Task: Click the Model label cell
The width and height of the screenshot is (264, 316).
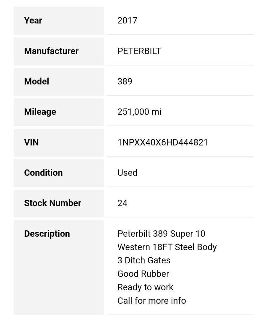Action: 59,82
